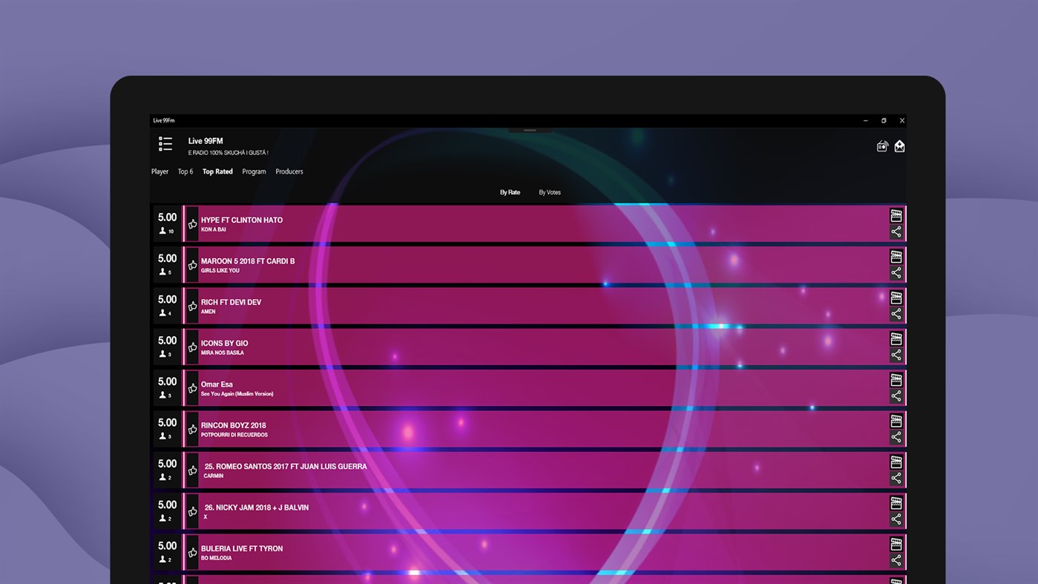Open the hamburger list menu icon
1038x584 pixels.
[165, 144]
